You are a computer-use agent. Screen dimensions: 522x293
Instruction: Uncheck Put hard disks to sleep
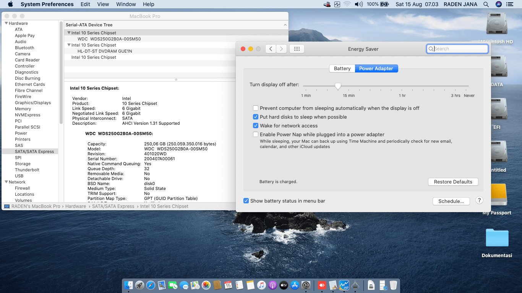pos(256,117)
